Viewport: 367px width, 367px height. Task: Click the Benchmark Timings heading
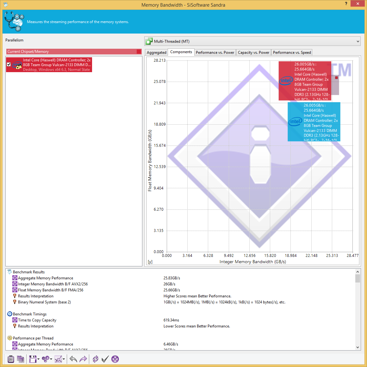tap(30, 314)
